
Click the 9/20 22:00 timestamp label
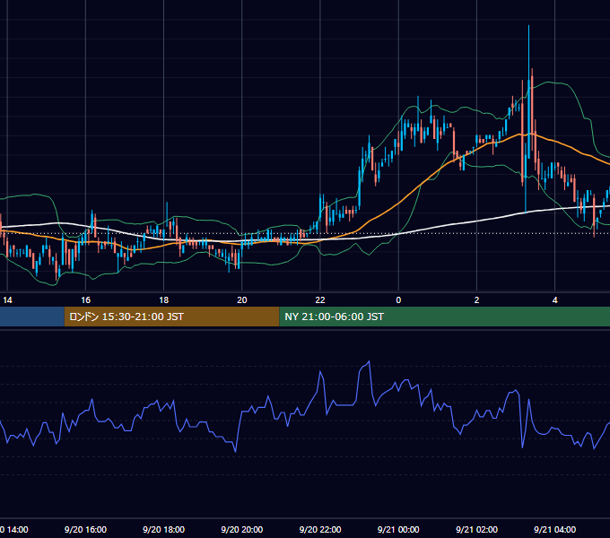(320, 529)
